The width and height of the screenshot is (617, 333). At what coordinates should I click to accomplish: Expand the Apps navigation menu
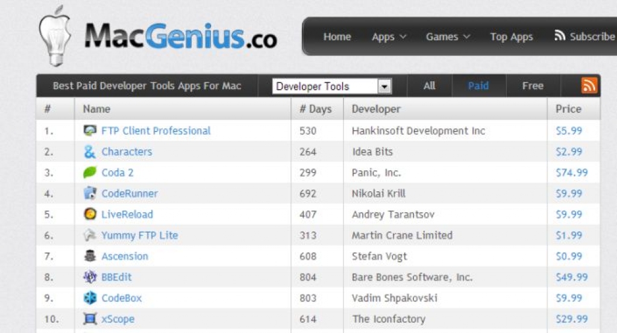tap(389, 37)
